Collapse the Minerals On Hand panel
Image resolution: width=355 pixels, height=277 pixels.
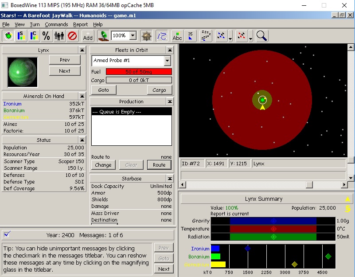82,96
